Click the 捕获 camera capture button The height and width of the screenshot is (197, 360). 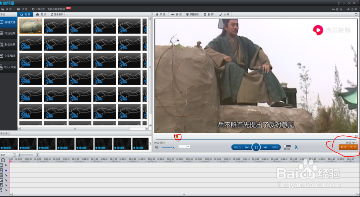point(176,14)
